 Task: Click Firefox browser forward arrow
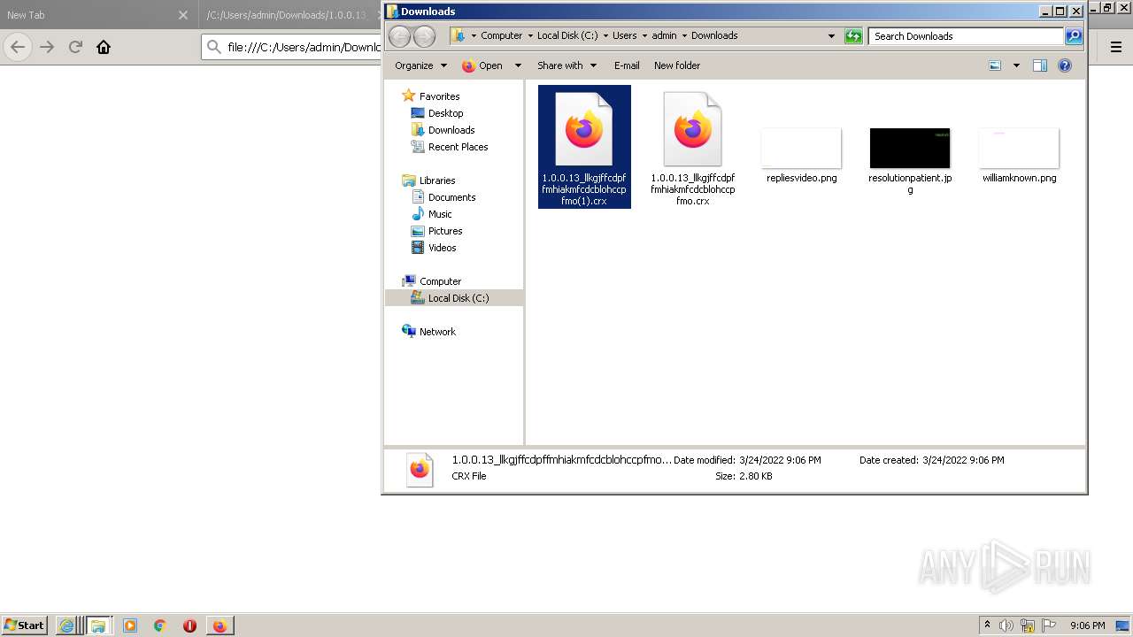click(47, 47)
